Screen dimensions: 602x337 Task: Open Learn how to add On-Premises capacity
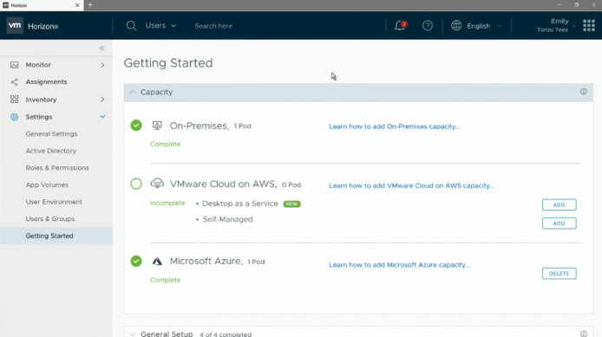point(395,126)
